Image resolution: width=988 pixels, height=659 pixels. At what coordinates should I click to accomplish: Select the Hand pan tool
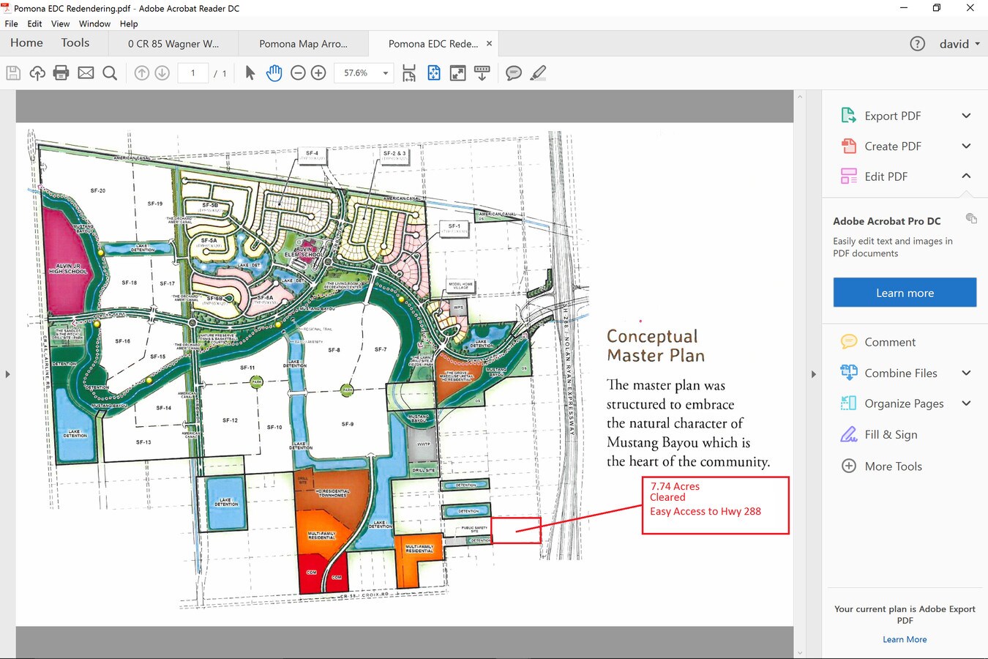pos(274,72)
